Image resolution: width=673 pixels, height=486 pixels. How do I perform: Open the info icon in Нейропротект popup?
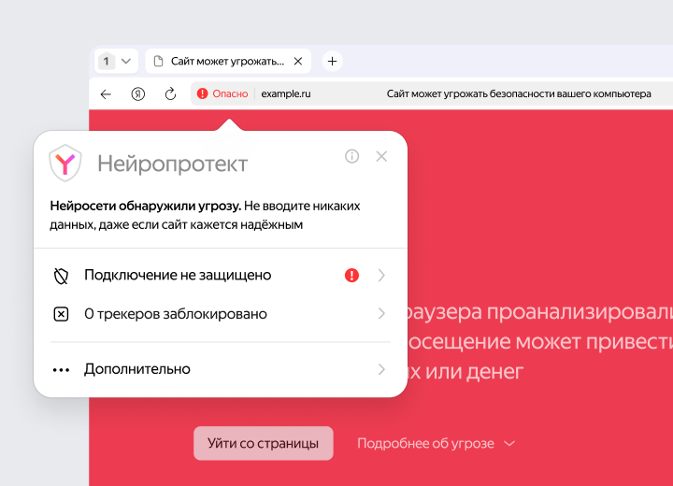pyautogui.click(x=352, y=156)
